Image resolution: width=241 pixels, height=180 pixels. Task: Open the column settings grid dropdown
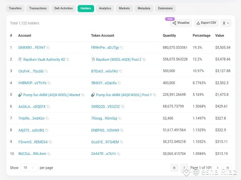226,23
